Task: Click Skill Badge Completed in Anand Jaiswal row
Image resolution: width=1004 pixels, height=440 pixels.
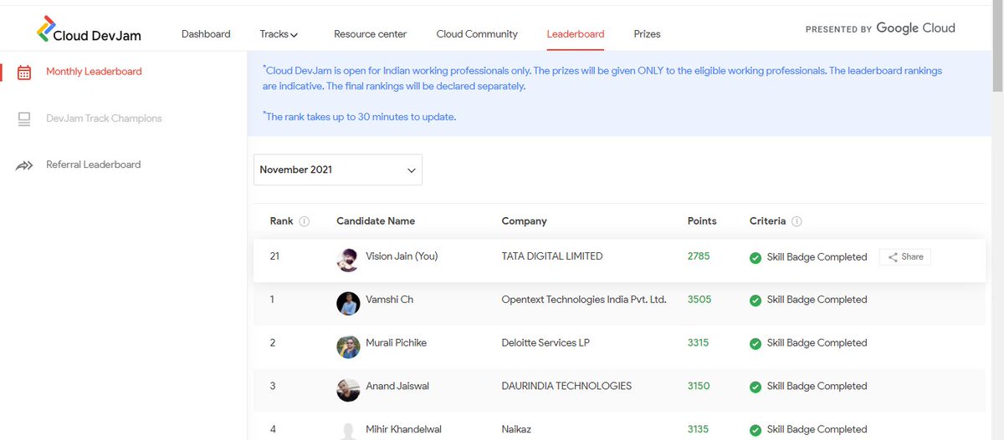Action: tap(817, 387)
